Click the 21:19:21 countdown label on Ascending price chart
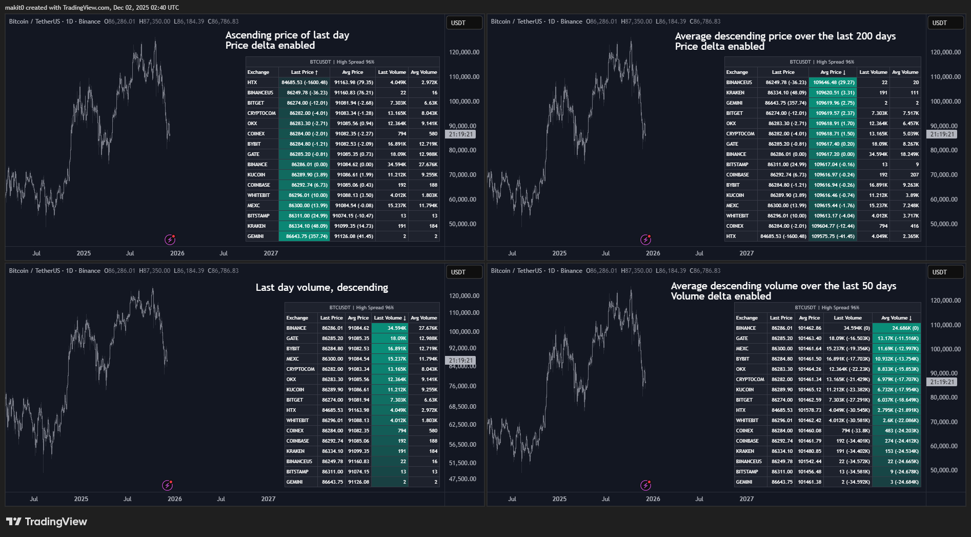This screenshot has height=537, width=971. [x=460, y=134]
